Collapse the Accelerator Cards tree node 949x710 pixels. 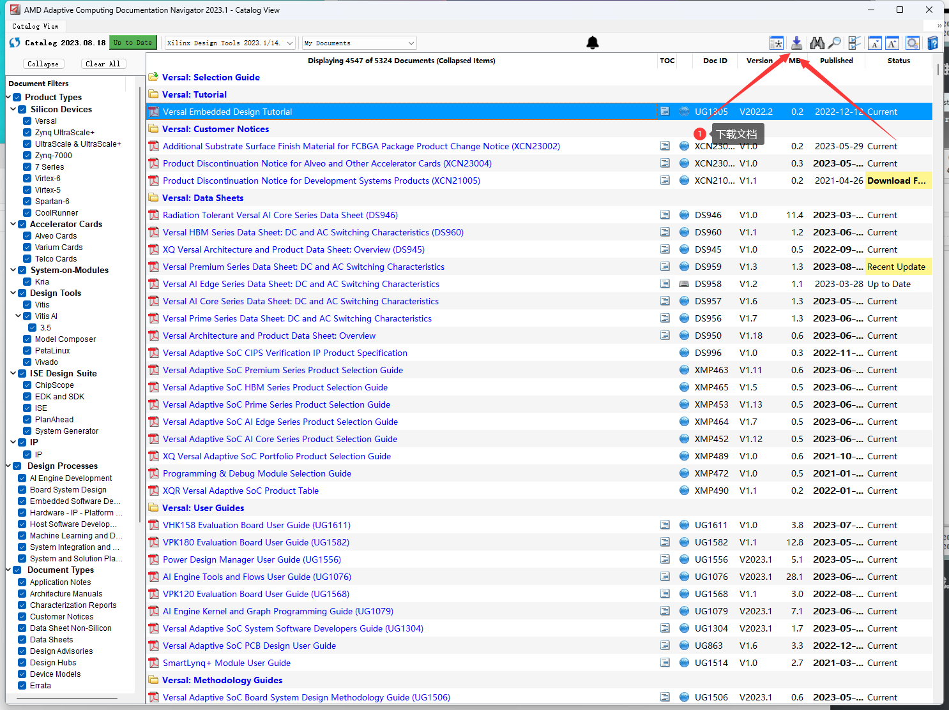[13, 224]
